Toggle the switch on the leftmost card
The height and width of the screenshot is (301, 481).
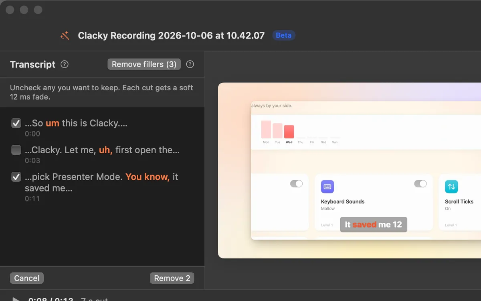(297, 183)
